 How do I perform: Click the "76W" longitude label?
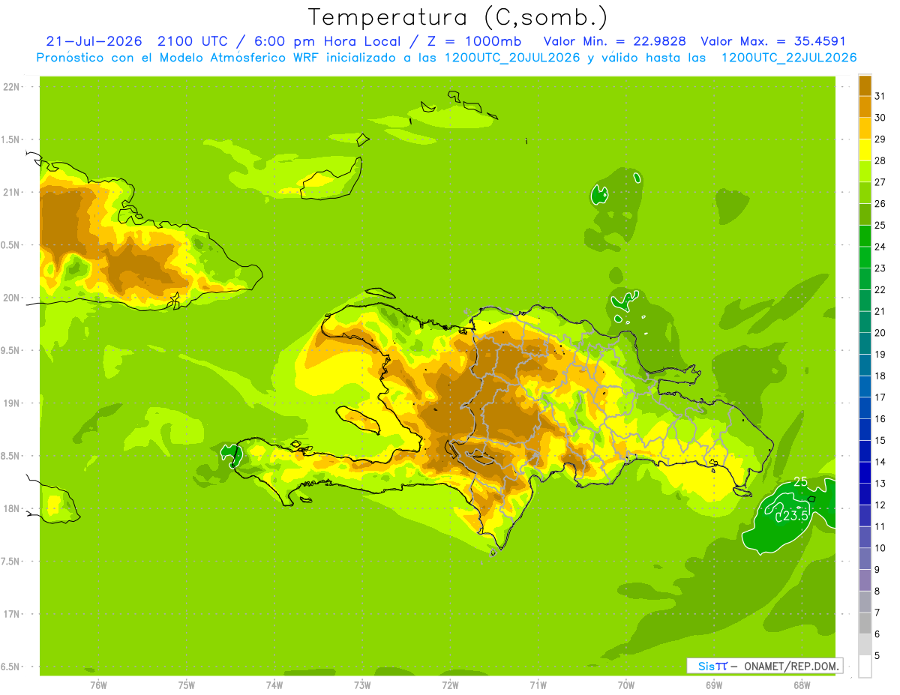pyautogui.click(x=98, y=685)
